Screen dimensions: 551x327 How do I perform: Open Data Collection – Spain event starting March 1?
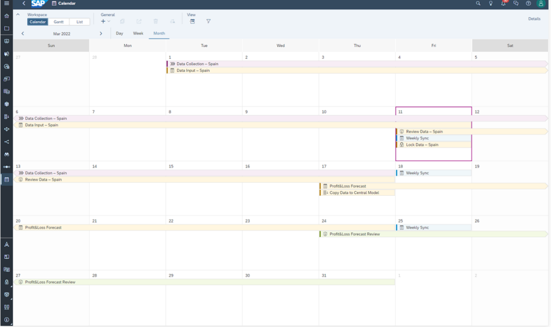coord(357,64)
